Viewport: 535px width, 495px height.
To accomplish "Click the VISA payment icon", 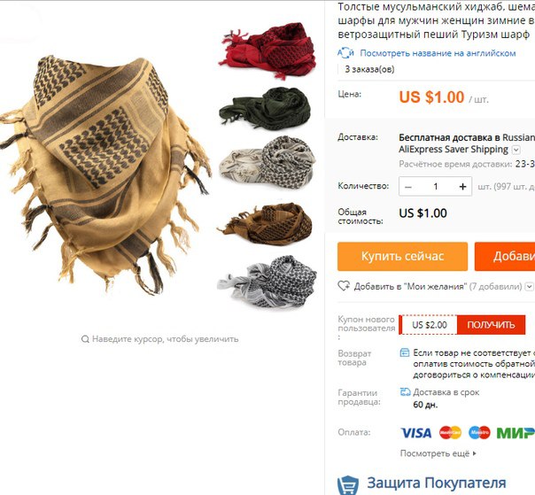I will pyautogui.click(x=416, y=433).
